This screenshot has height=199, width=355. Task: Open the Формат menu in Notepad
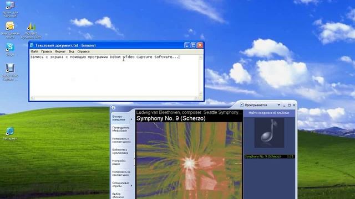tap(60, 51)
